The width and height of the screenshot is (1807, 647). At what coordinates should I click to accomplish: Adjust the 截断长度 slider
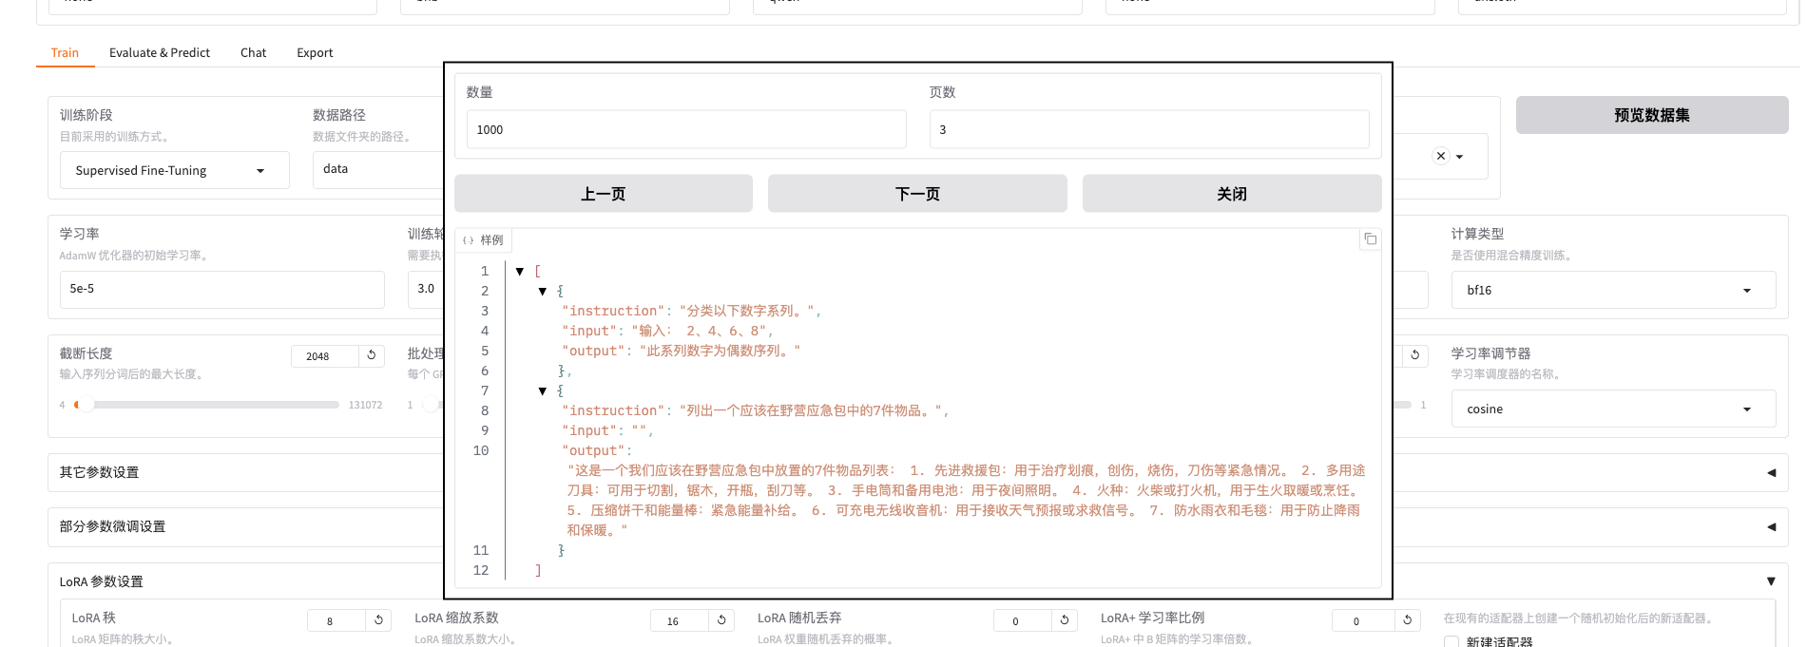point(206,405)
